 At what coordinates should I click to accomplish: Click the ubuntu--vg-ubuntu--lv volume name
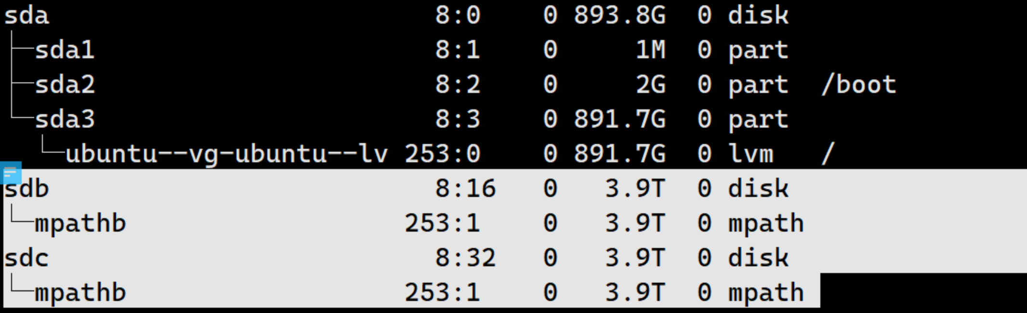226,155
